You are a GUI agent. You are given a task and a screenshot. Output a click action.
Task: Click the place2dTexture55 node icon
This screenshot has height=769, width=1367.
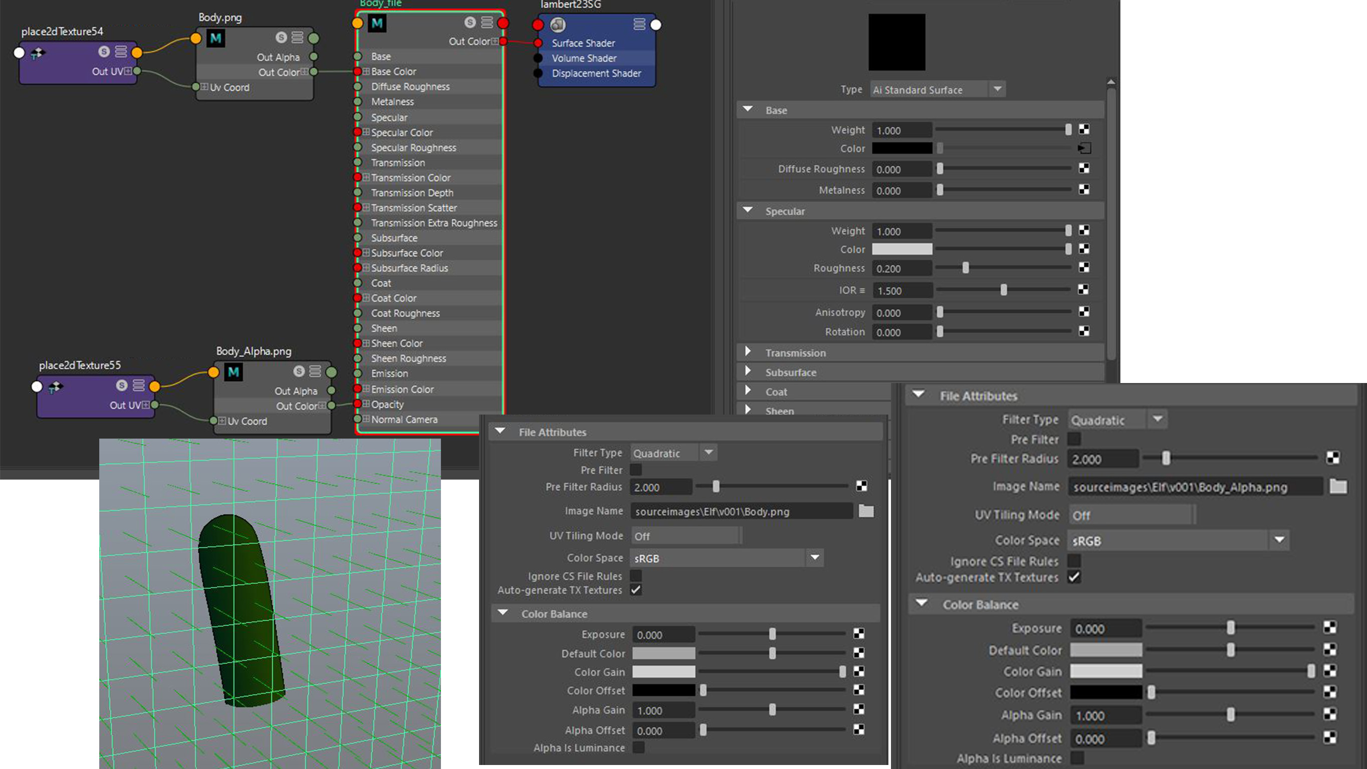55,387
